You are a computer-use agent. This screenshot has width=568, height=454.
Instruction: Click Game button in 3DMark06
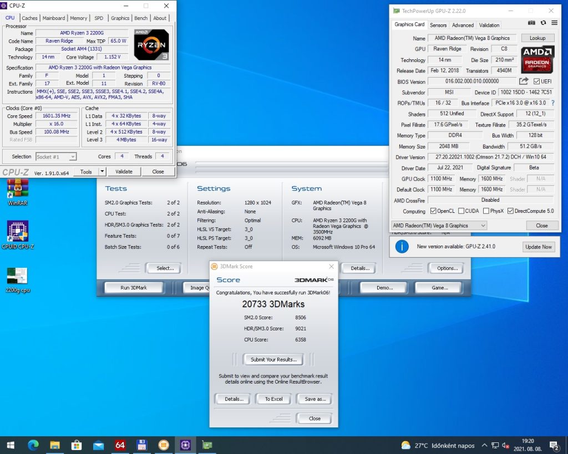[x=439, y=288]
